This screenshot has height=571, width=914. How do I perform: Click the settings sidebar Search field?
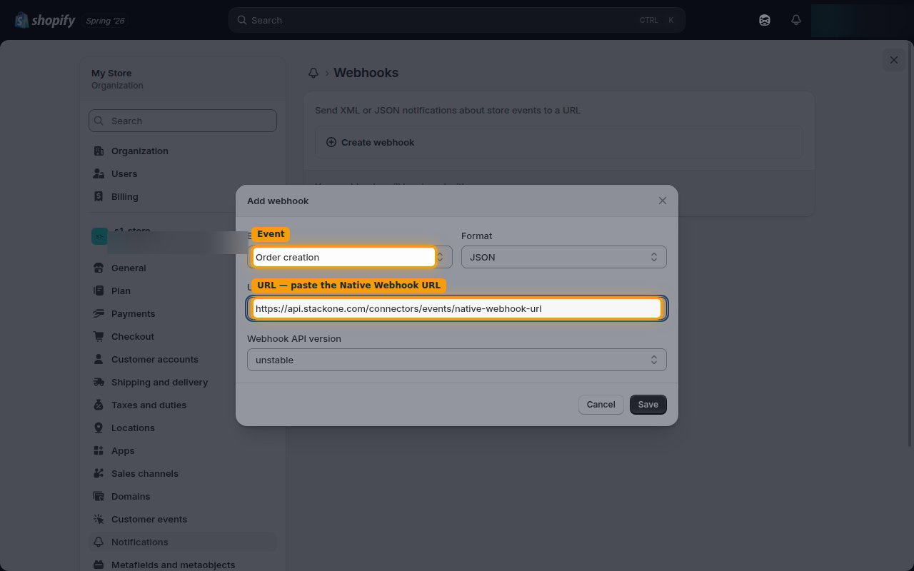pyautogui.click(x=183, y=121)
